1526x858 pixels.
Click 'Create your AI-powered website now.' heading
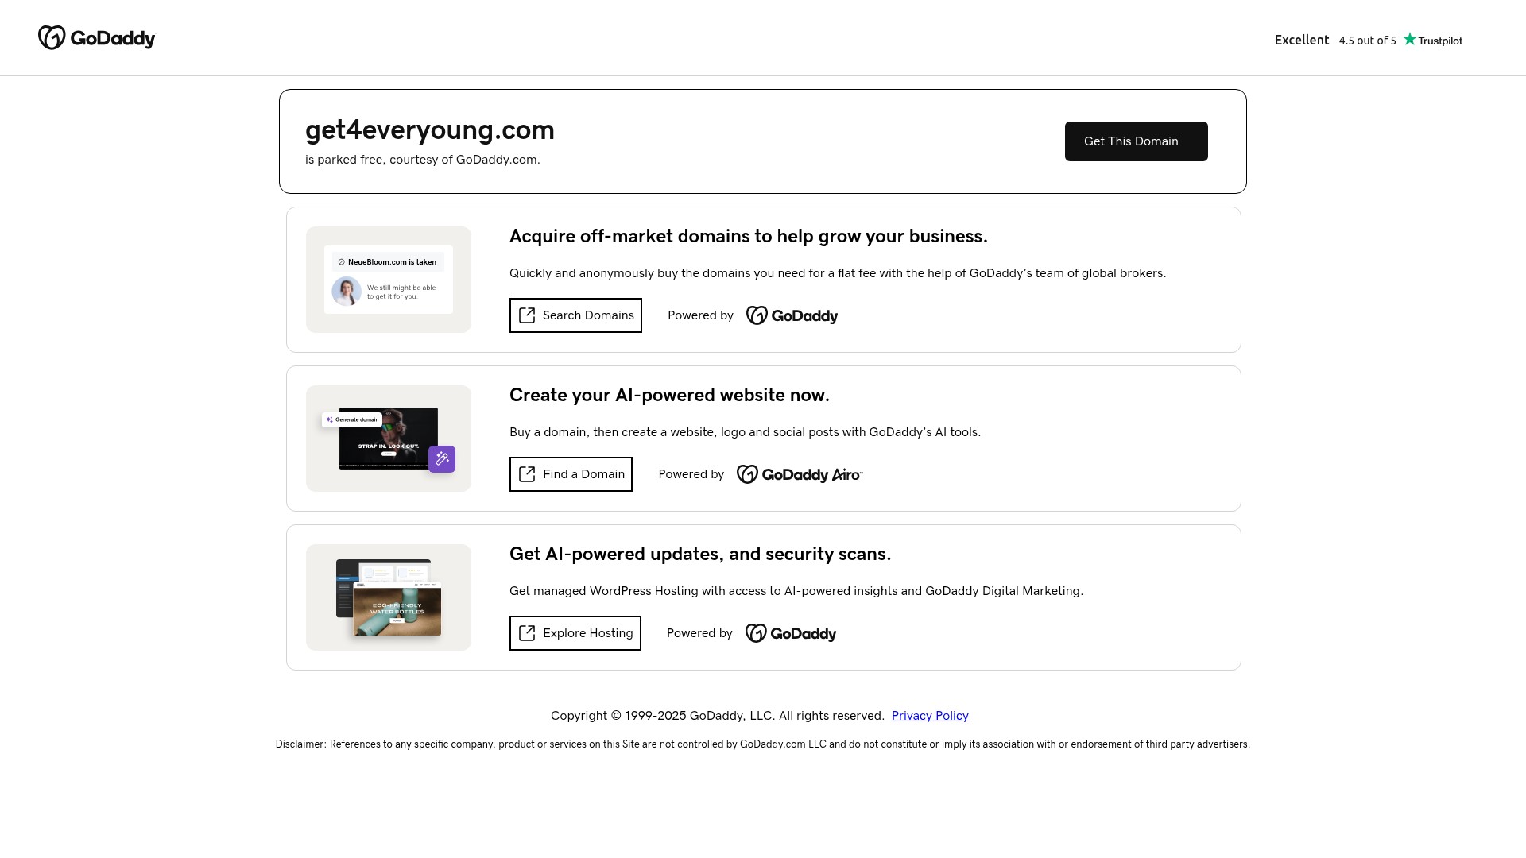pyautogui.click(x=669, y=395)
